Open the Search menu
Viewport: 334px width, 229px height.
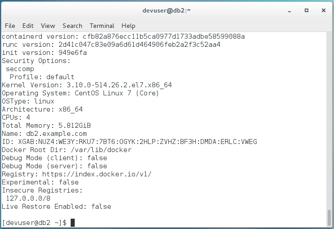(72, 26)
